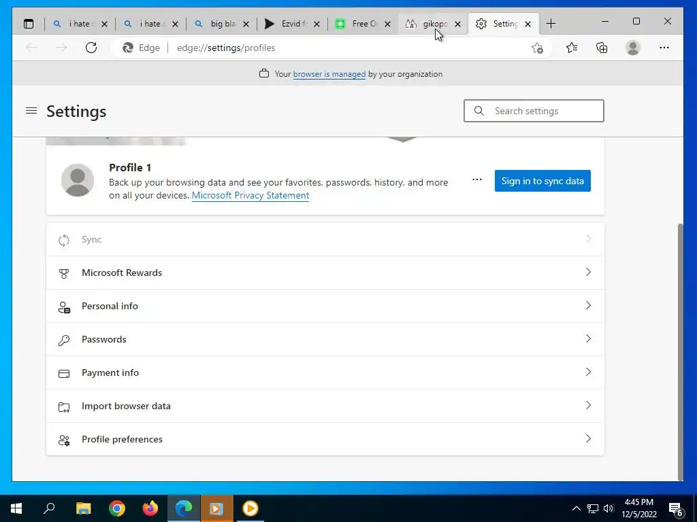Viewport: 697px width, 522px height.
Task: Open Windows taskbar search
Action: [x=49, y=508]
